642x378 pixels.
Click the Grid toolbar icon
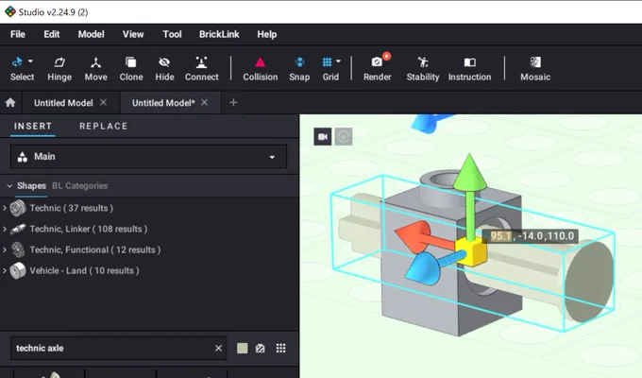click(328, 62)
